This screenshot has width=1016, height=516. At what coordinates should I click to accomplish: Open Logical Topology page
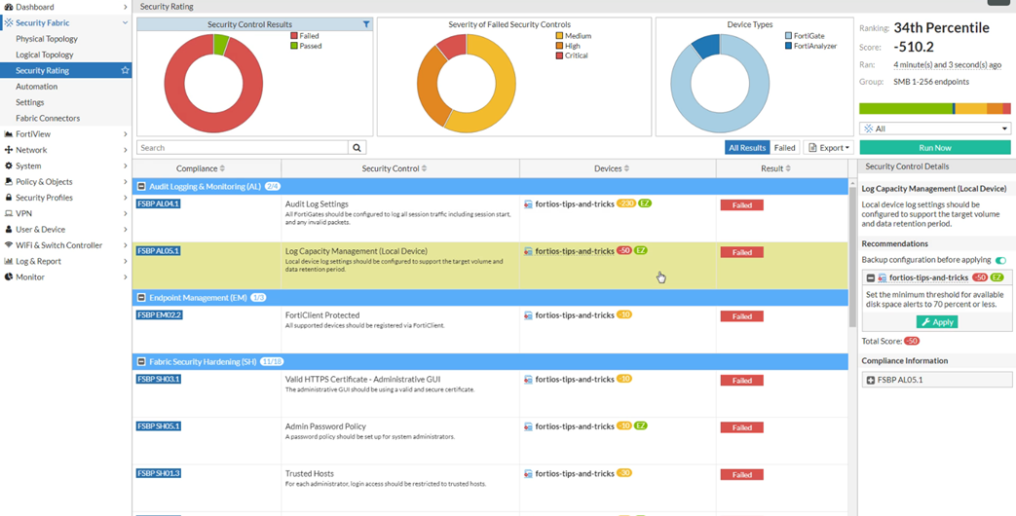(45, 55)
